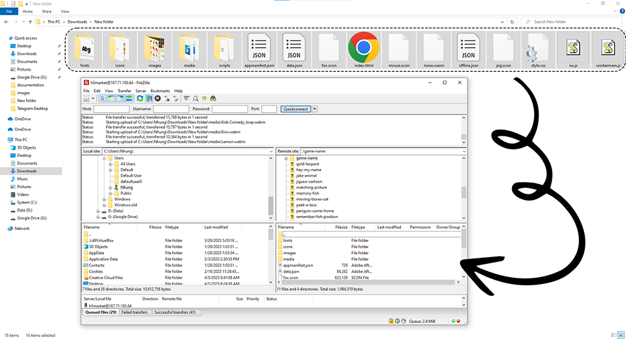Click the Host input field
The width and height of the screenshot is (626, 339).
click(111, 109)
